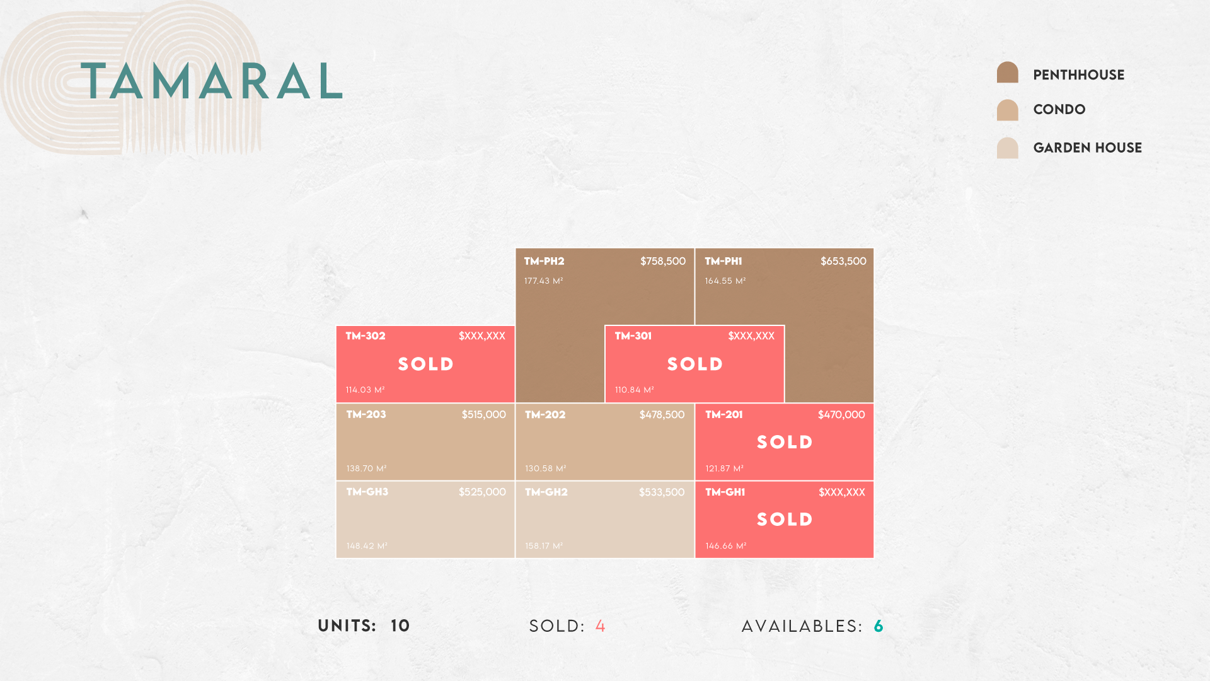Select the TM-202 condo unit
The width and height of the screenshot is (1210, 681).
(605, 441)
